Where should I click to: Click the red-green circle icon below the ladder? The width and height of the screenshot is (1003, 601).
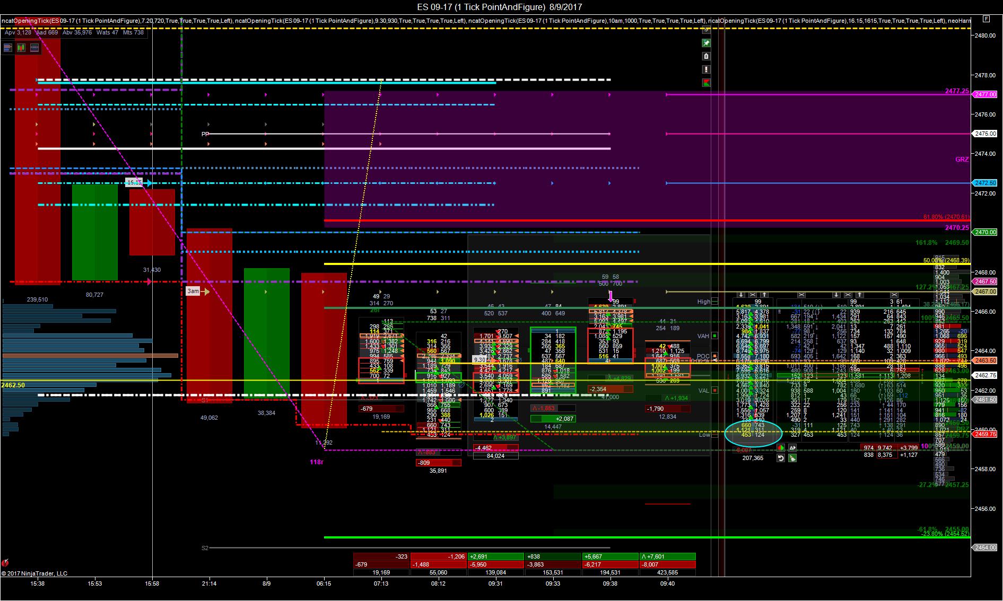pyautogui.click(x=781, y=448)
